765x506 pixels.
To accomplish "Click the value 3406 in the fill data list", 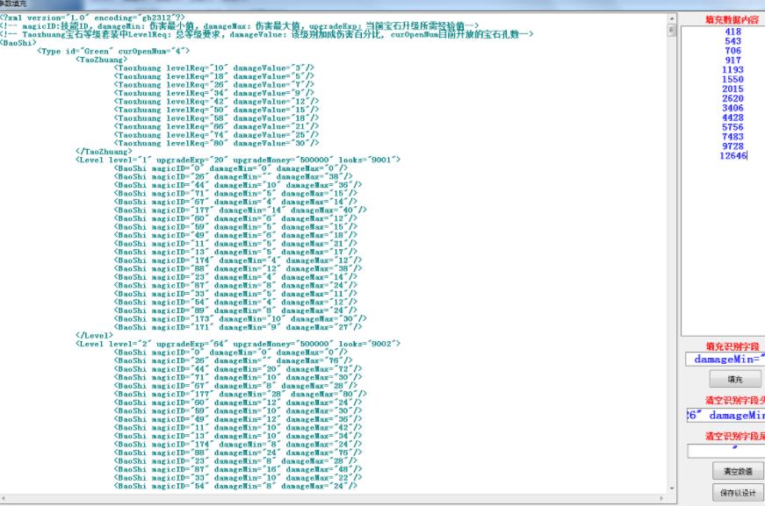I will pos(733,108).
